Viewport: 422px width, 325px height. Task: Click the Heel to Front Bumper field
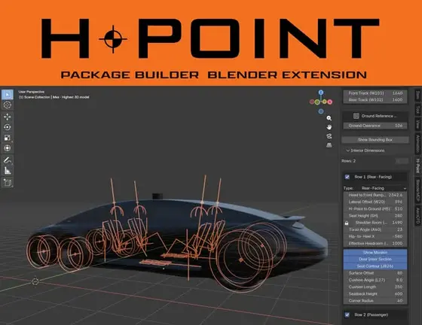(x=375, y=195)
